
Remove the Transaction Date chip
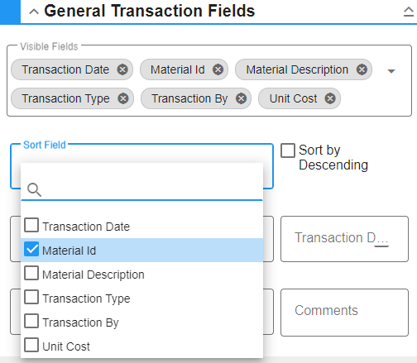click(x=122, y=69)
